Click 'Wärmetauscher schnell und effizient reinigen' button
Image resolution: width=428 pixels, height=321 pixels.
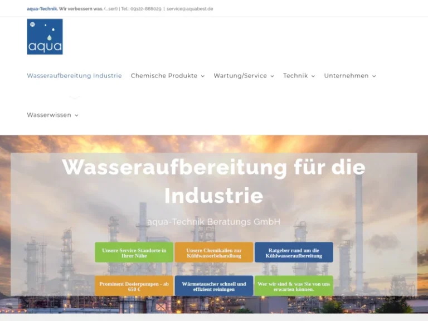(214, 286)
